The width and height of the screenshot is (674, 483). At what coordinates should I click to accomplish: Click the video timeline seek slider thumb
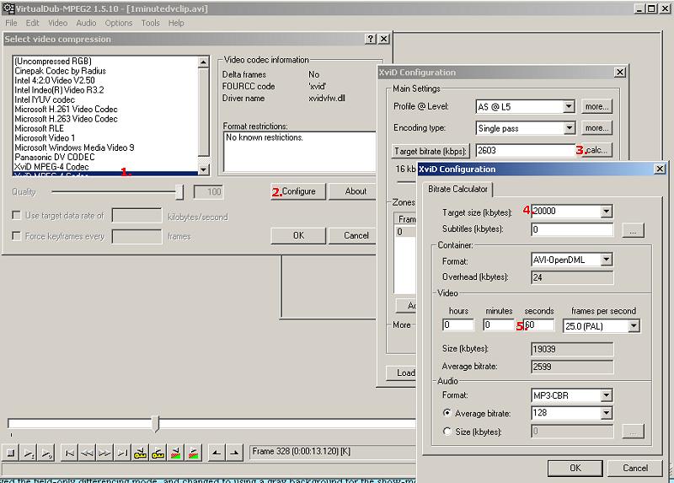pos(156,424)
